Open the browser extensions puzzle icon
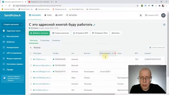Image resolution: width=169 pixels, height=95 pixels. pyautogui.click(x=159, y=6)
